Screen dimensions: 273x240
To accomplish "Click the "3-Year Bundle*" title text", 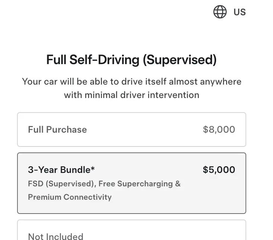I will pos(61,170).
